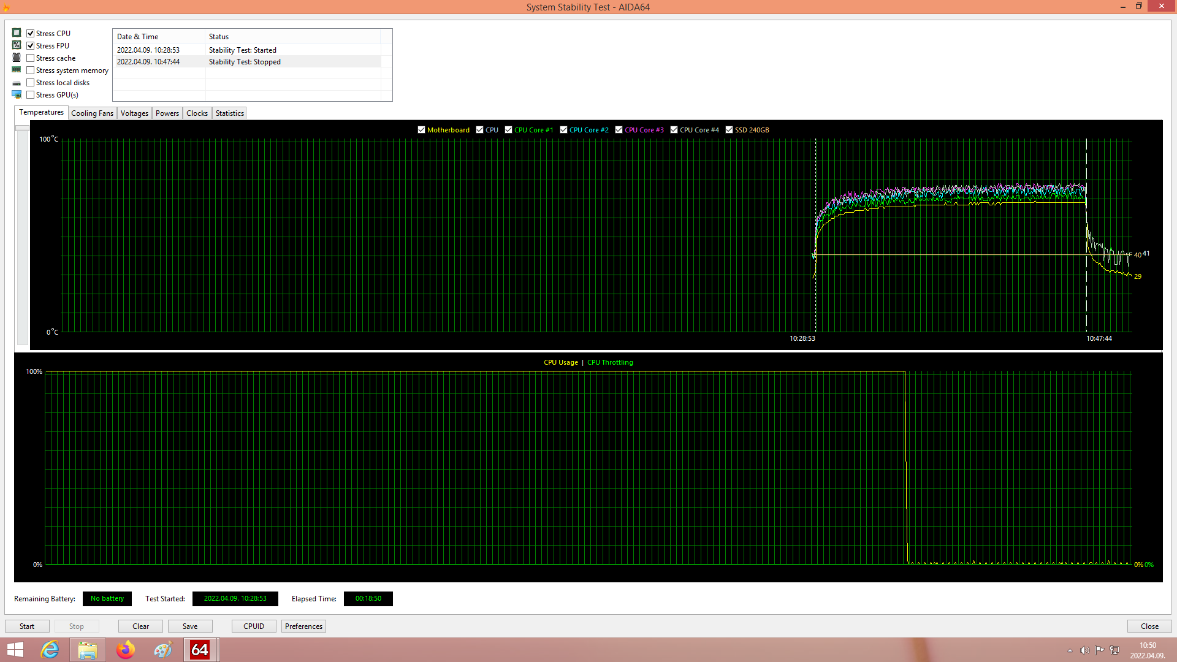Image resolution: width=1177 pixels, height=662 pixels.
Task: Toggle the SSD 240GB graph checkbox
Action: [x=729, y=130]
